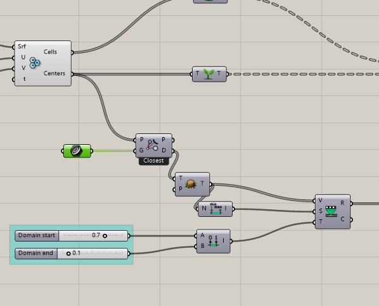
Task: Click the T input of stump component
Action: click(181, 178)
